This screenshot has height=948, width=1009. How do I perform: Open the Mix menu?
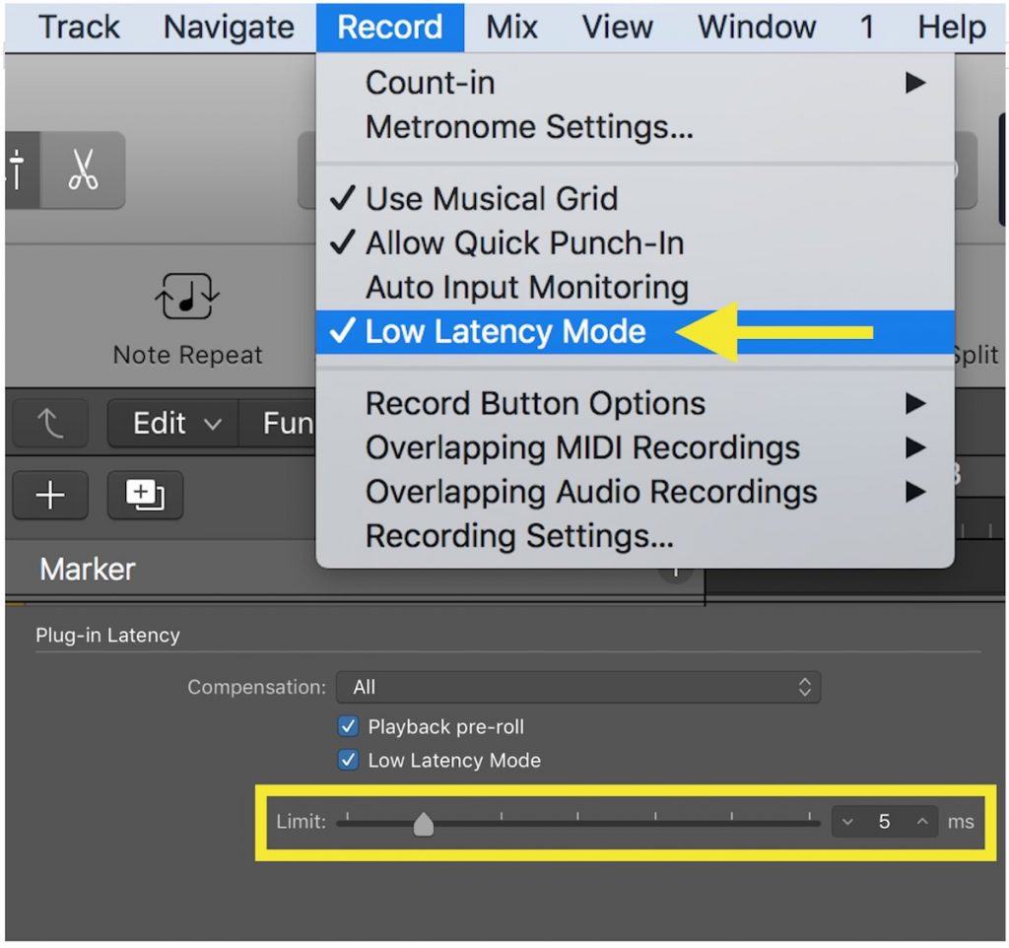(x=511, y=27)
